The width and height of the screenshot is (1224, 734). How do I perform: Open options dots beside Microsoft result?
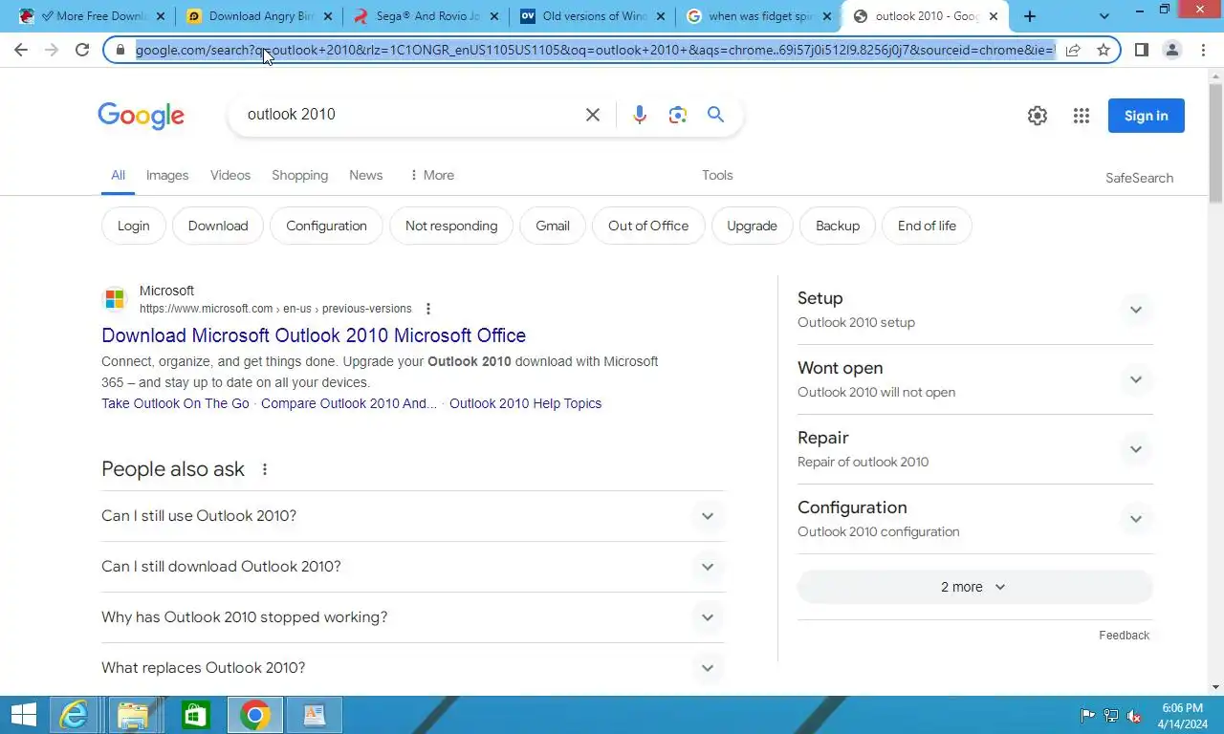[428, 309]
